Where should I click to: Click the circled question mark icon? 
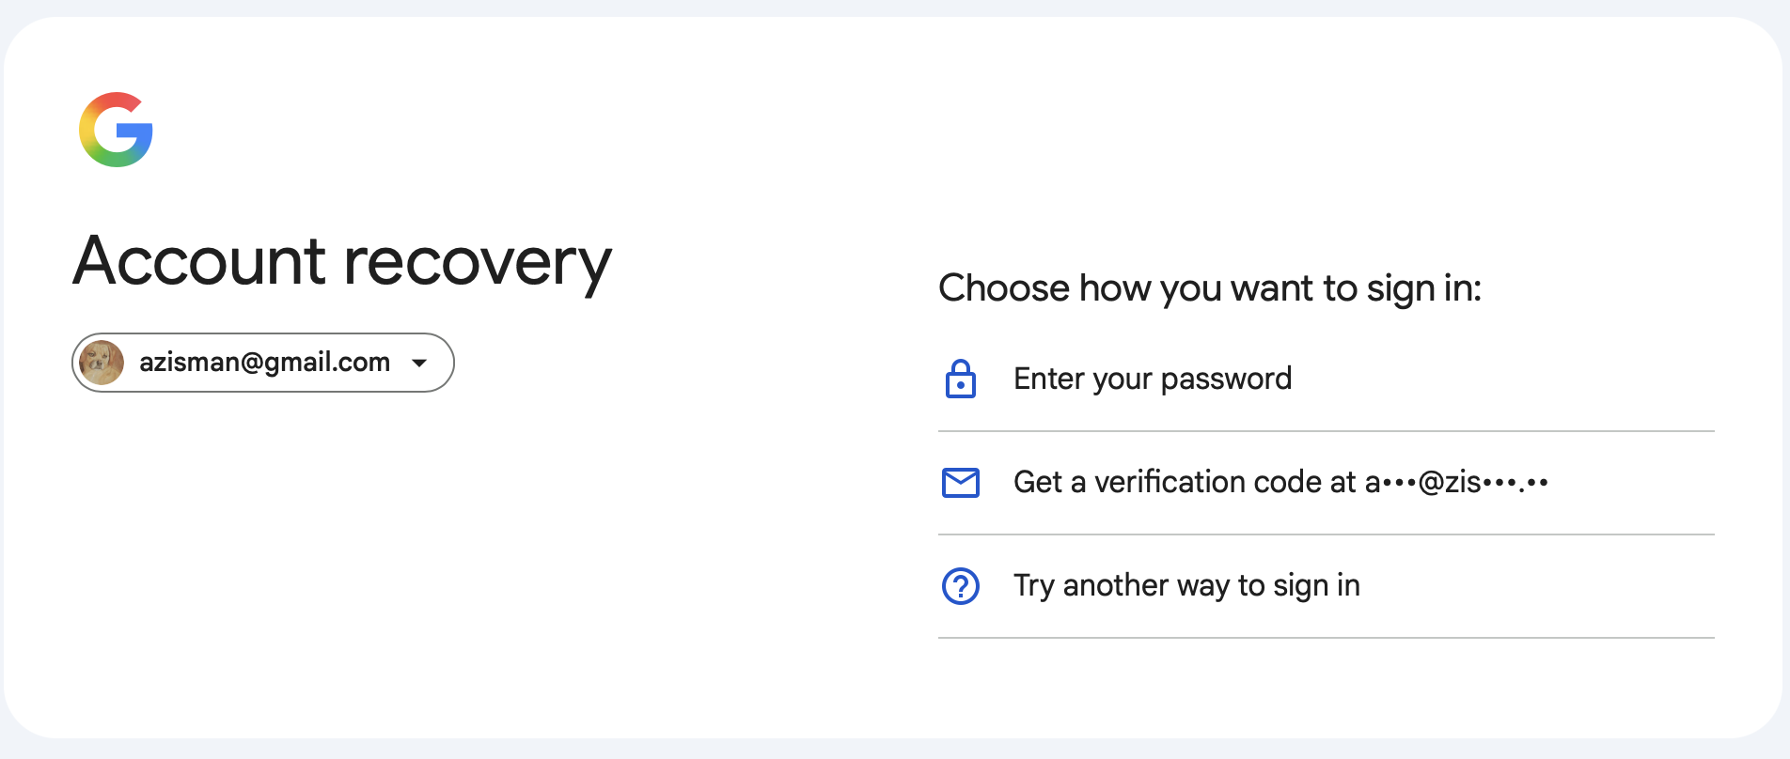960,585
